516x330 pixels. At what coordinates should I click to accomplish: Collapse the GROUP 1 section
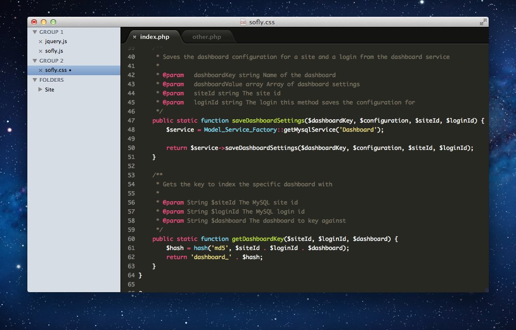pos(35,32)
